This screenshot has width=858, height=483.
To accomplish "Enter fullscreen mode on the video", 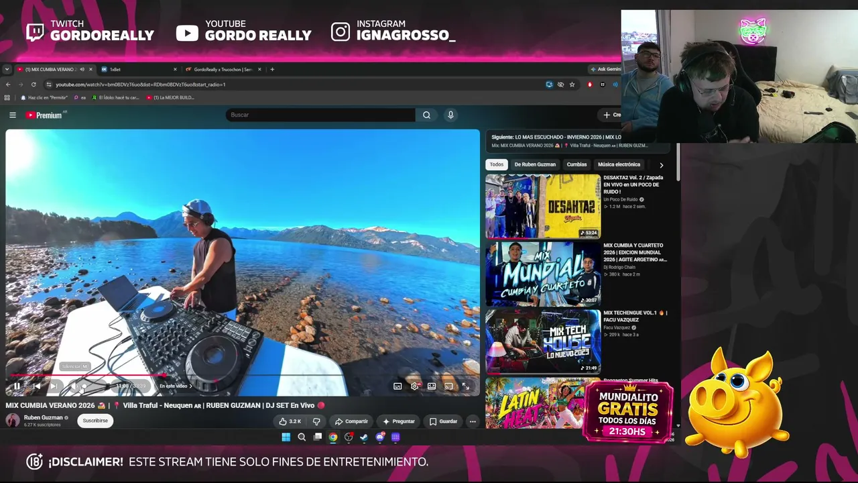I will [466, 386].
